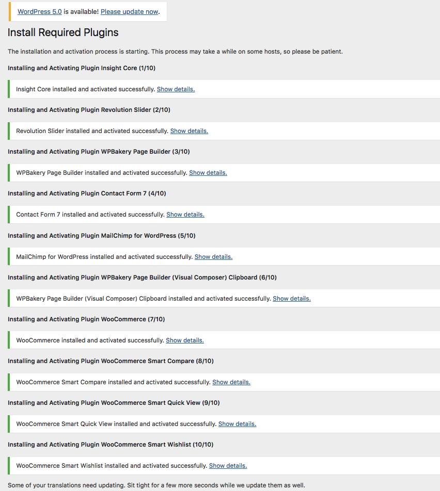Click the 'installation and activation process is starting' text
This screenshot has width=440, height=491.
175,52
